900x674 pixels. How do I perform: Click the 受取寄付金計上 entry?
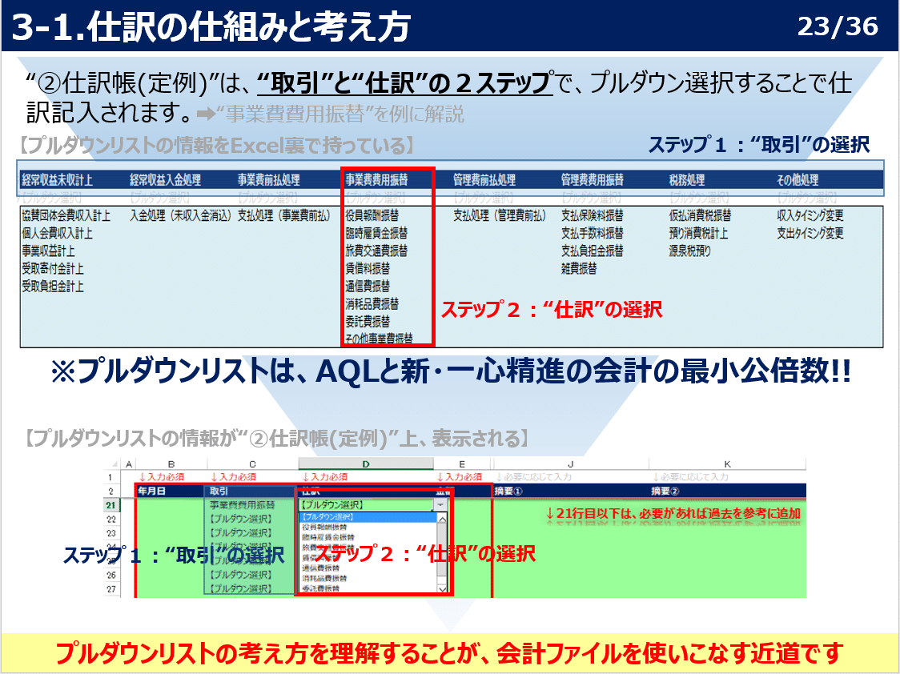pos(53,268)
